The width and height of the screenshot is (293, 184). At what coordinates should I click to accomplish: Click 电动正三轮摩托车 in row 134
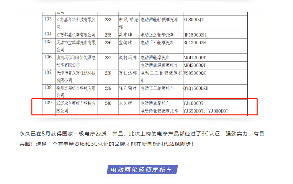[157, 35]
